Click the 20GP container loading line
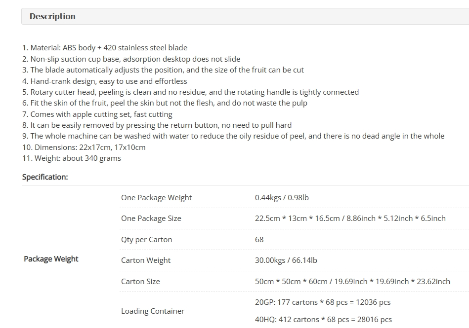This screenshot has width=469, height=328. 323,302
